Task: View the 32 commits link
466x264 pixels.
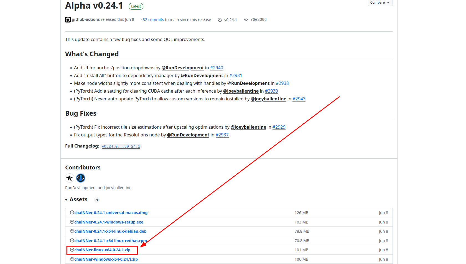Action: tap(153, 20)
